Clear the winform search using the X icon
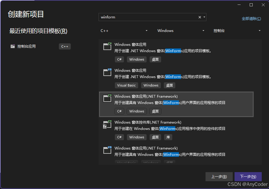This screenshot has height=189, width=269. 199,17
